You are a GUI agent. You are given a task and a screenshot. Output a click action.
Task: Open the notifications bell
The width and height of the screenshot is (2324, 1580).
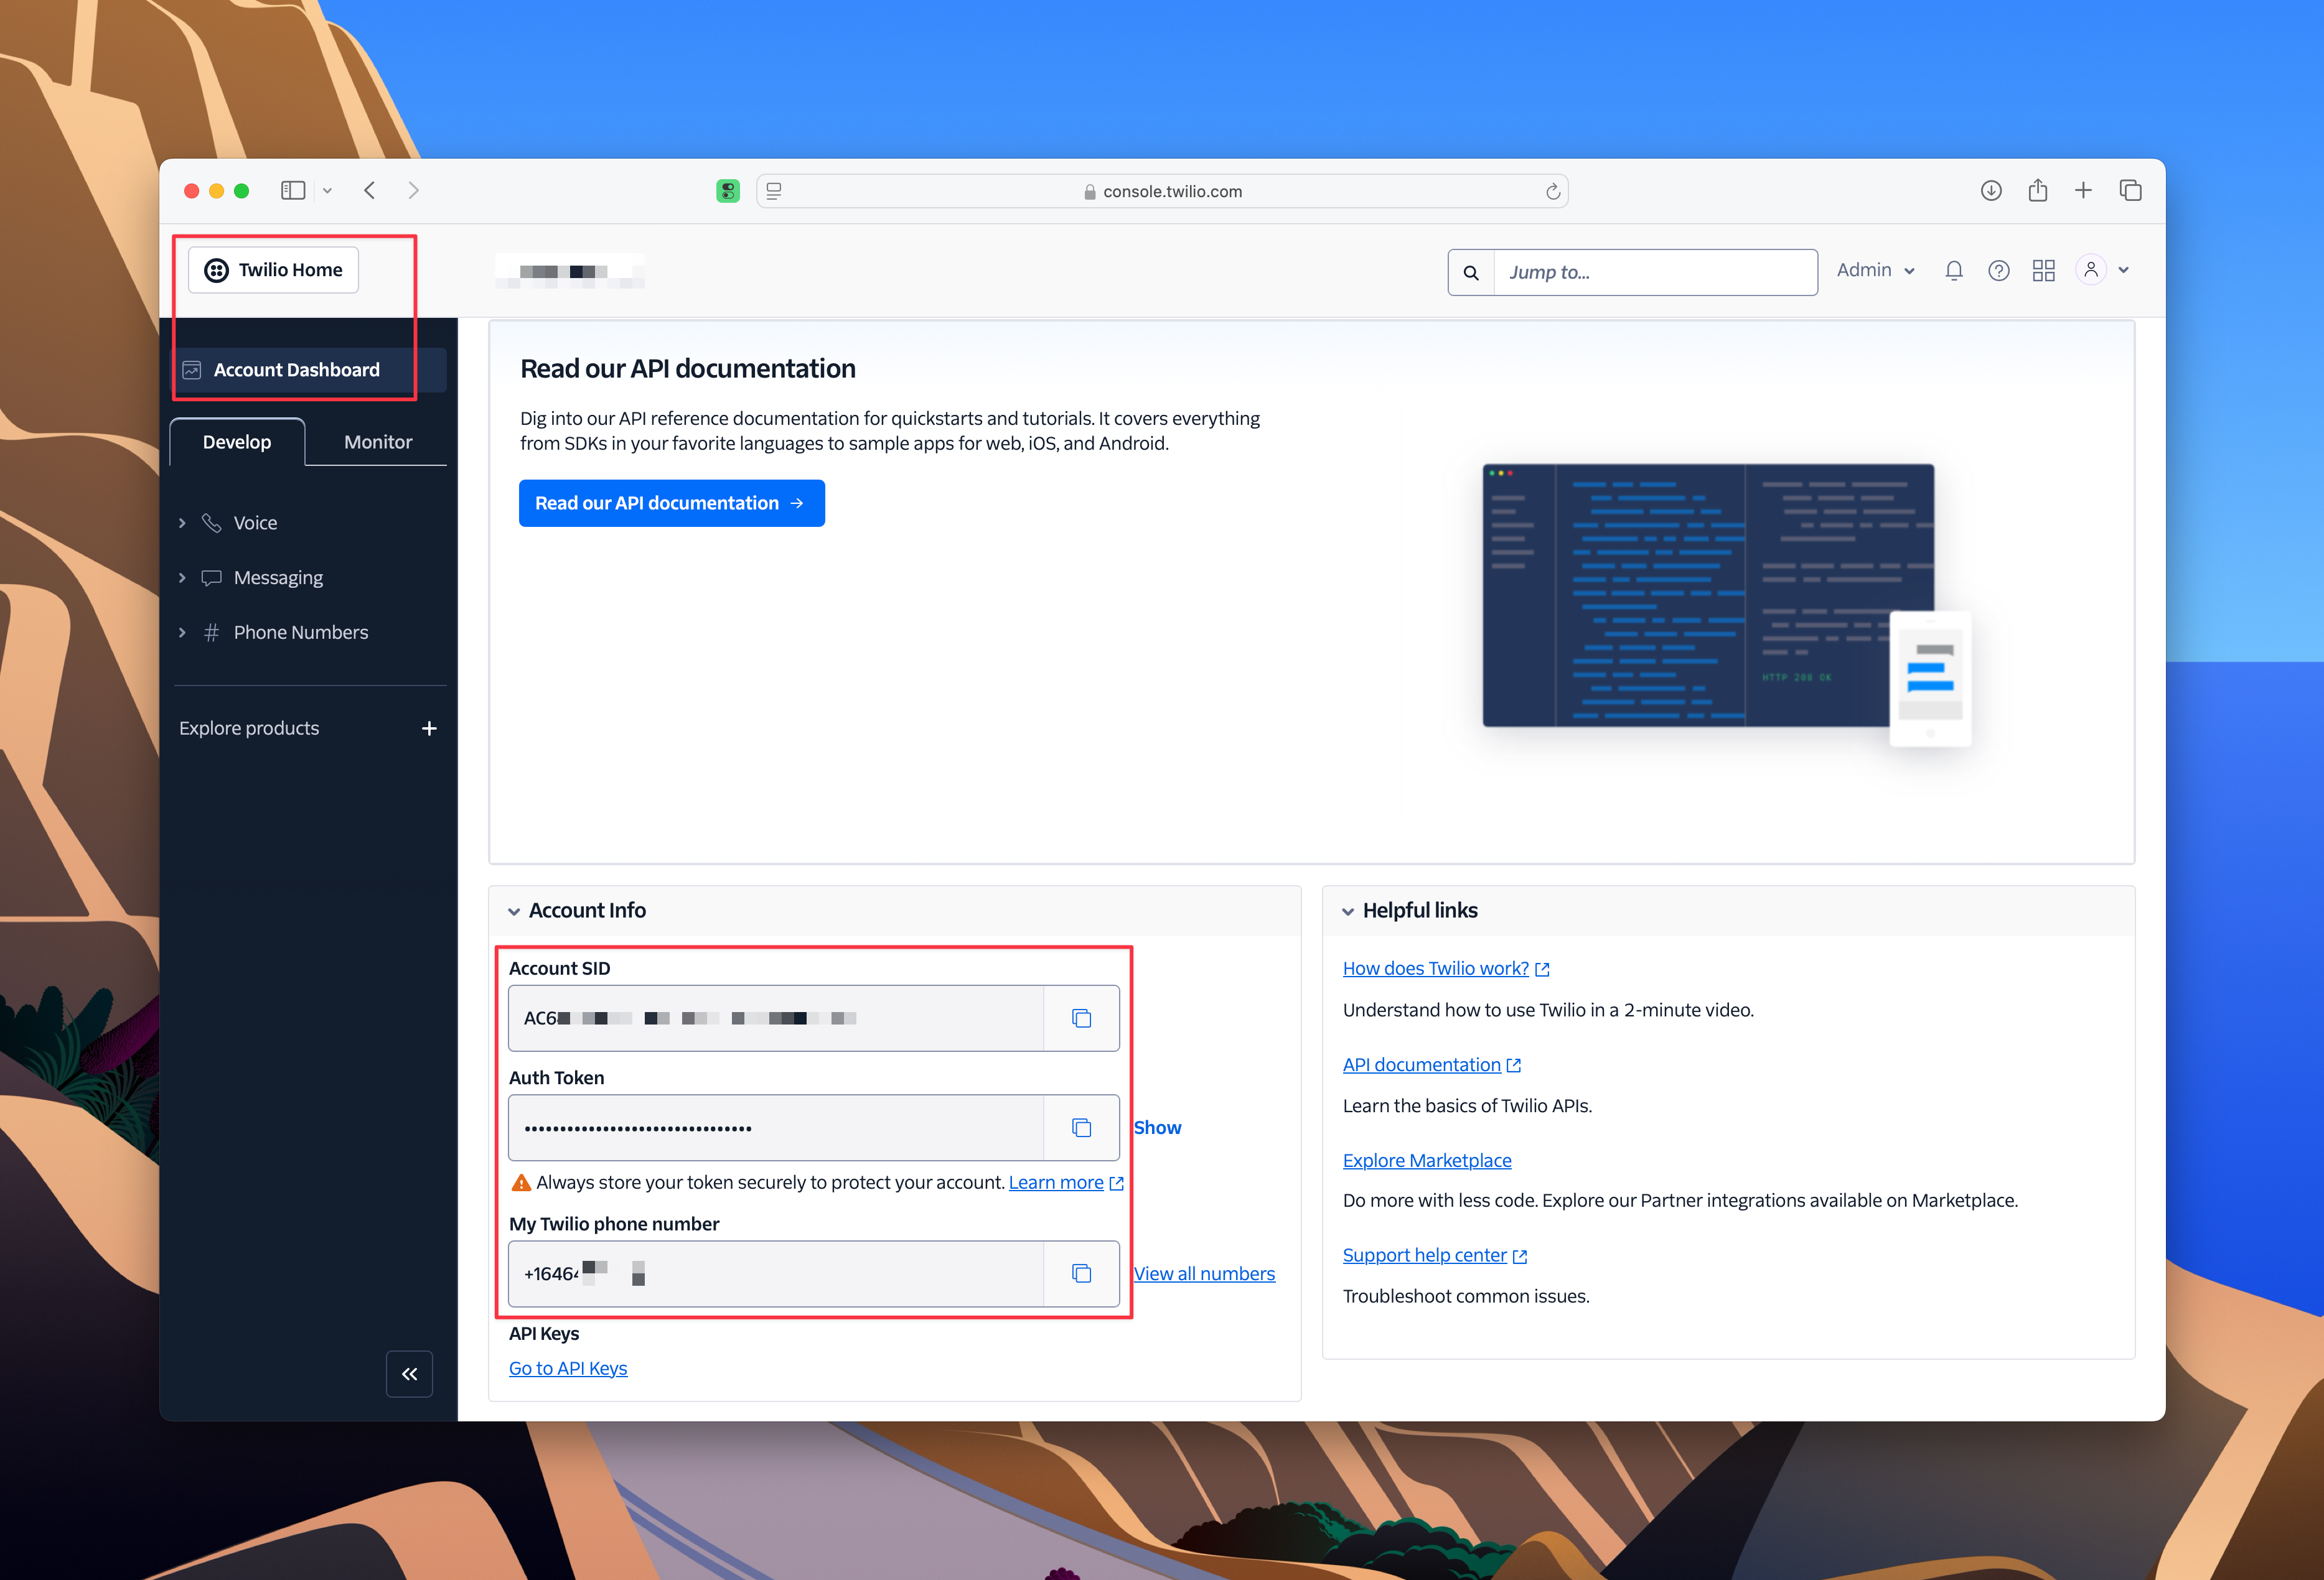1954,271
